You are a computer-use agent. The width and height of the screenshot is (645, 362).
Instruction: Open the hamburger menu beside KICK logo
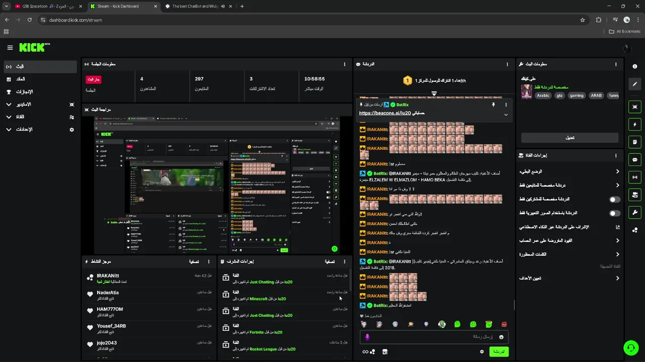10,48
